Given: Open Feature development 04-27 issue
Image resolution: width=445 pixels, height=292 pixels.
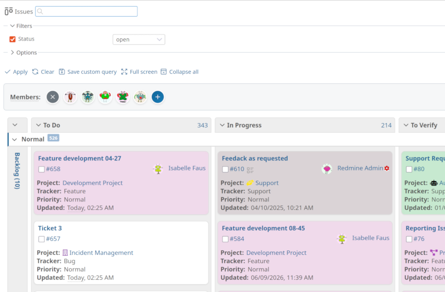Looking at the screenshot, I should coord(80,158).
